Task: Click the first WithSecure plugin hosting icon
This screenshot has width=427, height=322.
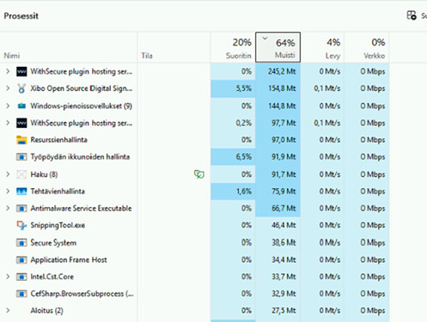Action: click(21, 71)
